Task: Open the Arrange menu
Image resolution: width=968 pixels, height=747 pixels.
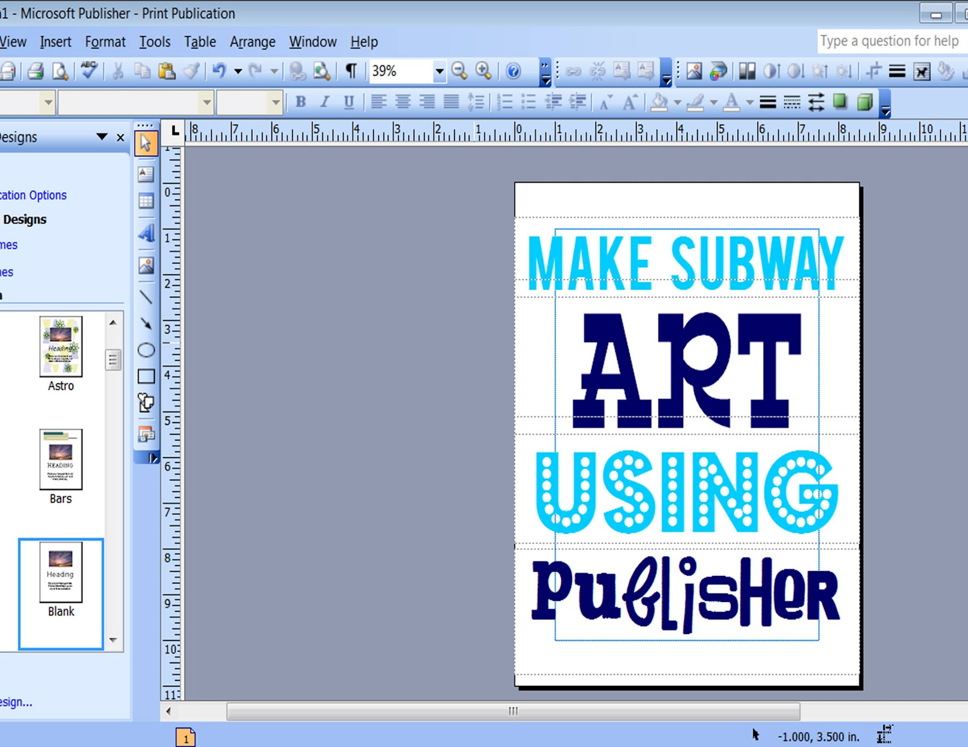Action: pos(252,41)
